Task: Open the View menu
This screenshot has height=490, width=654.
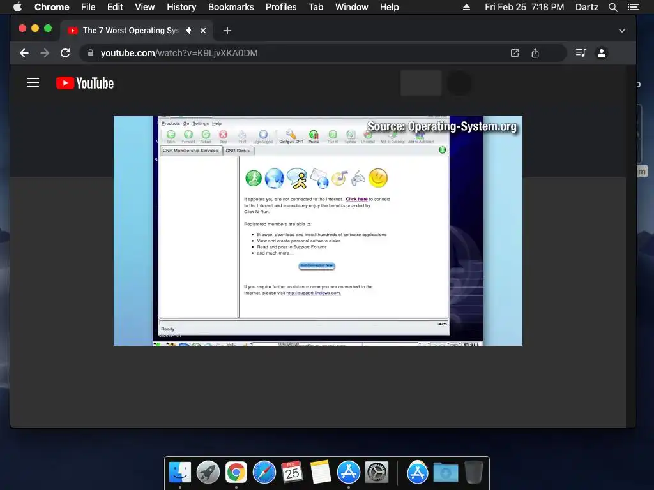Action: coord(145,7)
